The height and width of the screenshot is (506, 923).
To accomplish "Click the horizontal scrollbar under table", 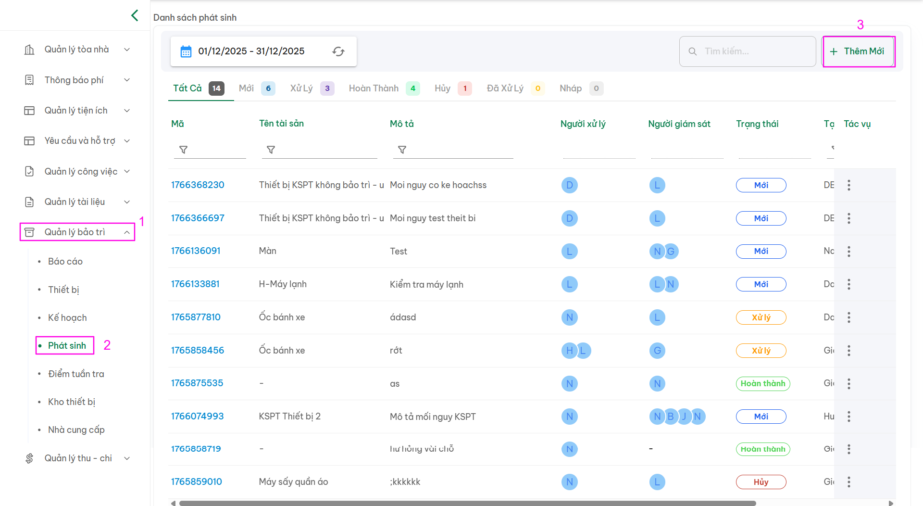I will pos(466,503).
